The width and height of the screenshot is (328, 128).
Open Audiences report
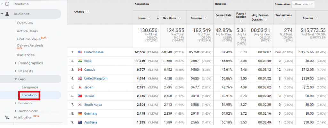click(26, 55)
